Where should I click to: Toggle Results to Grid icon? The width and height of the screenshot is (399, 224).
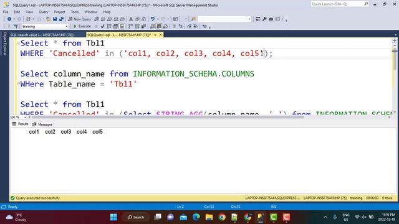[159, 26]
